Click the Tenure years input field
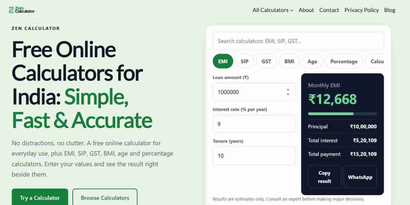410x205 pixels. 254,155
